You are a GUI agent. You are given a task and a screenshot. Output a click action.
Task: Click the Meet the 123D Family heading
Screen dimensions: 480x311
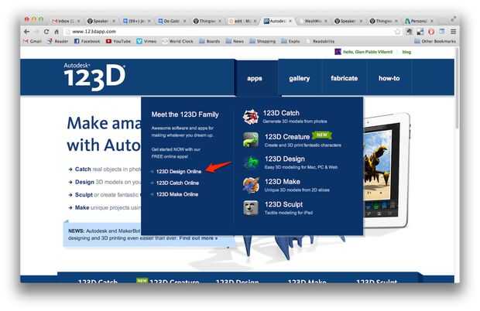pos(185,114)
